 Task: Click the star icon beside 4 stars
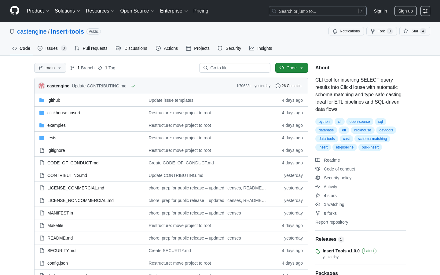click(318, 196)
